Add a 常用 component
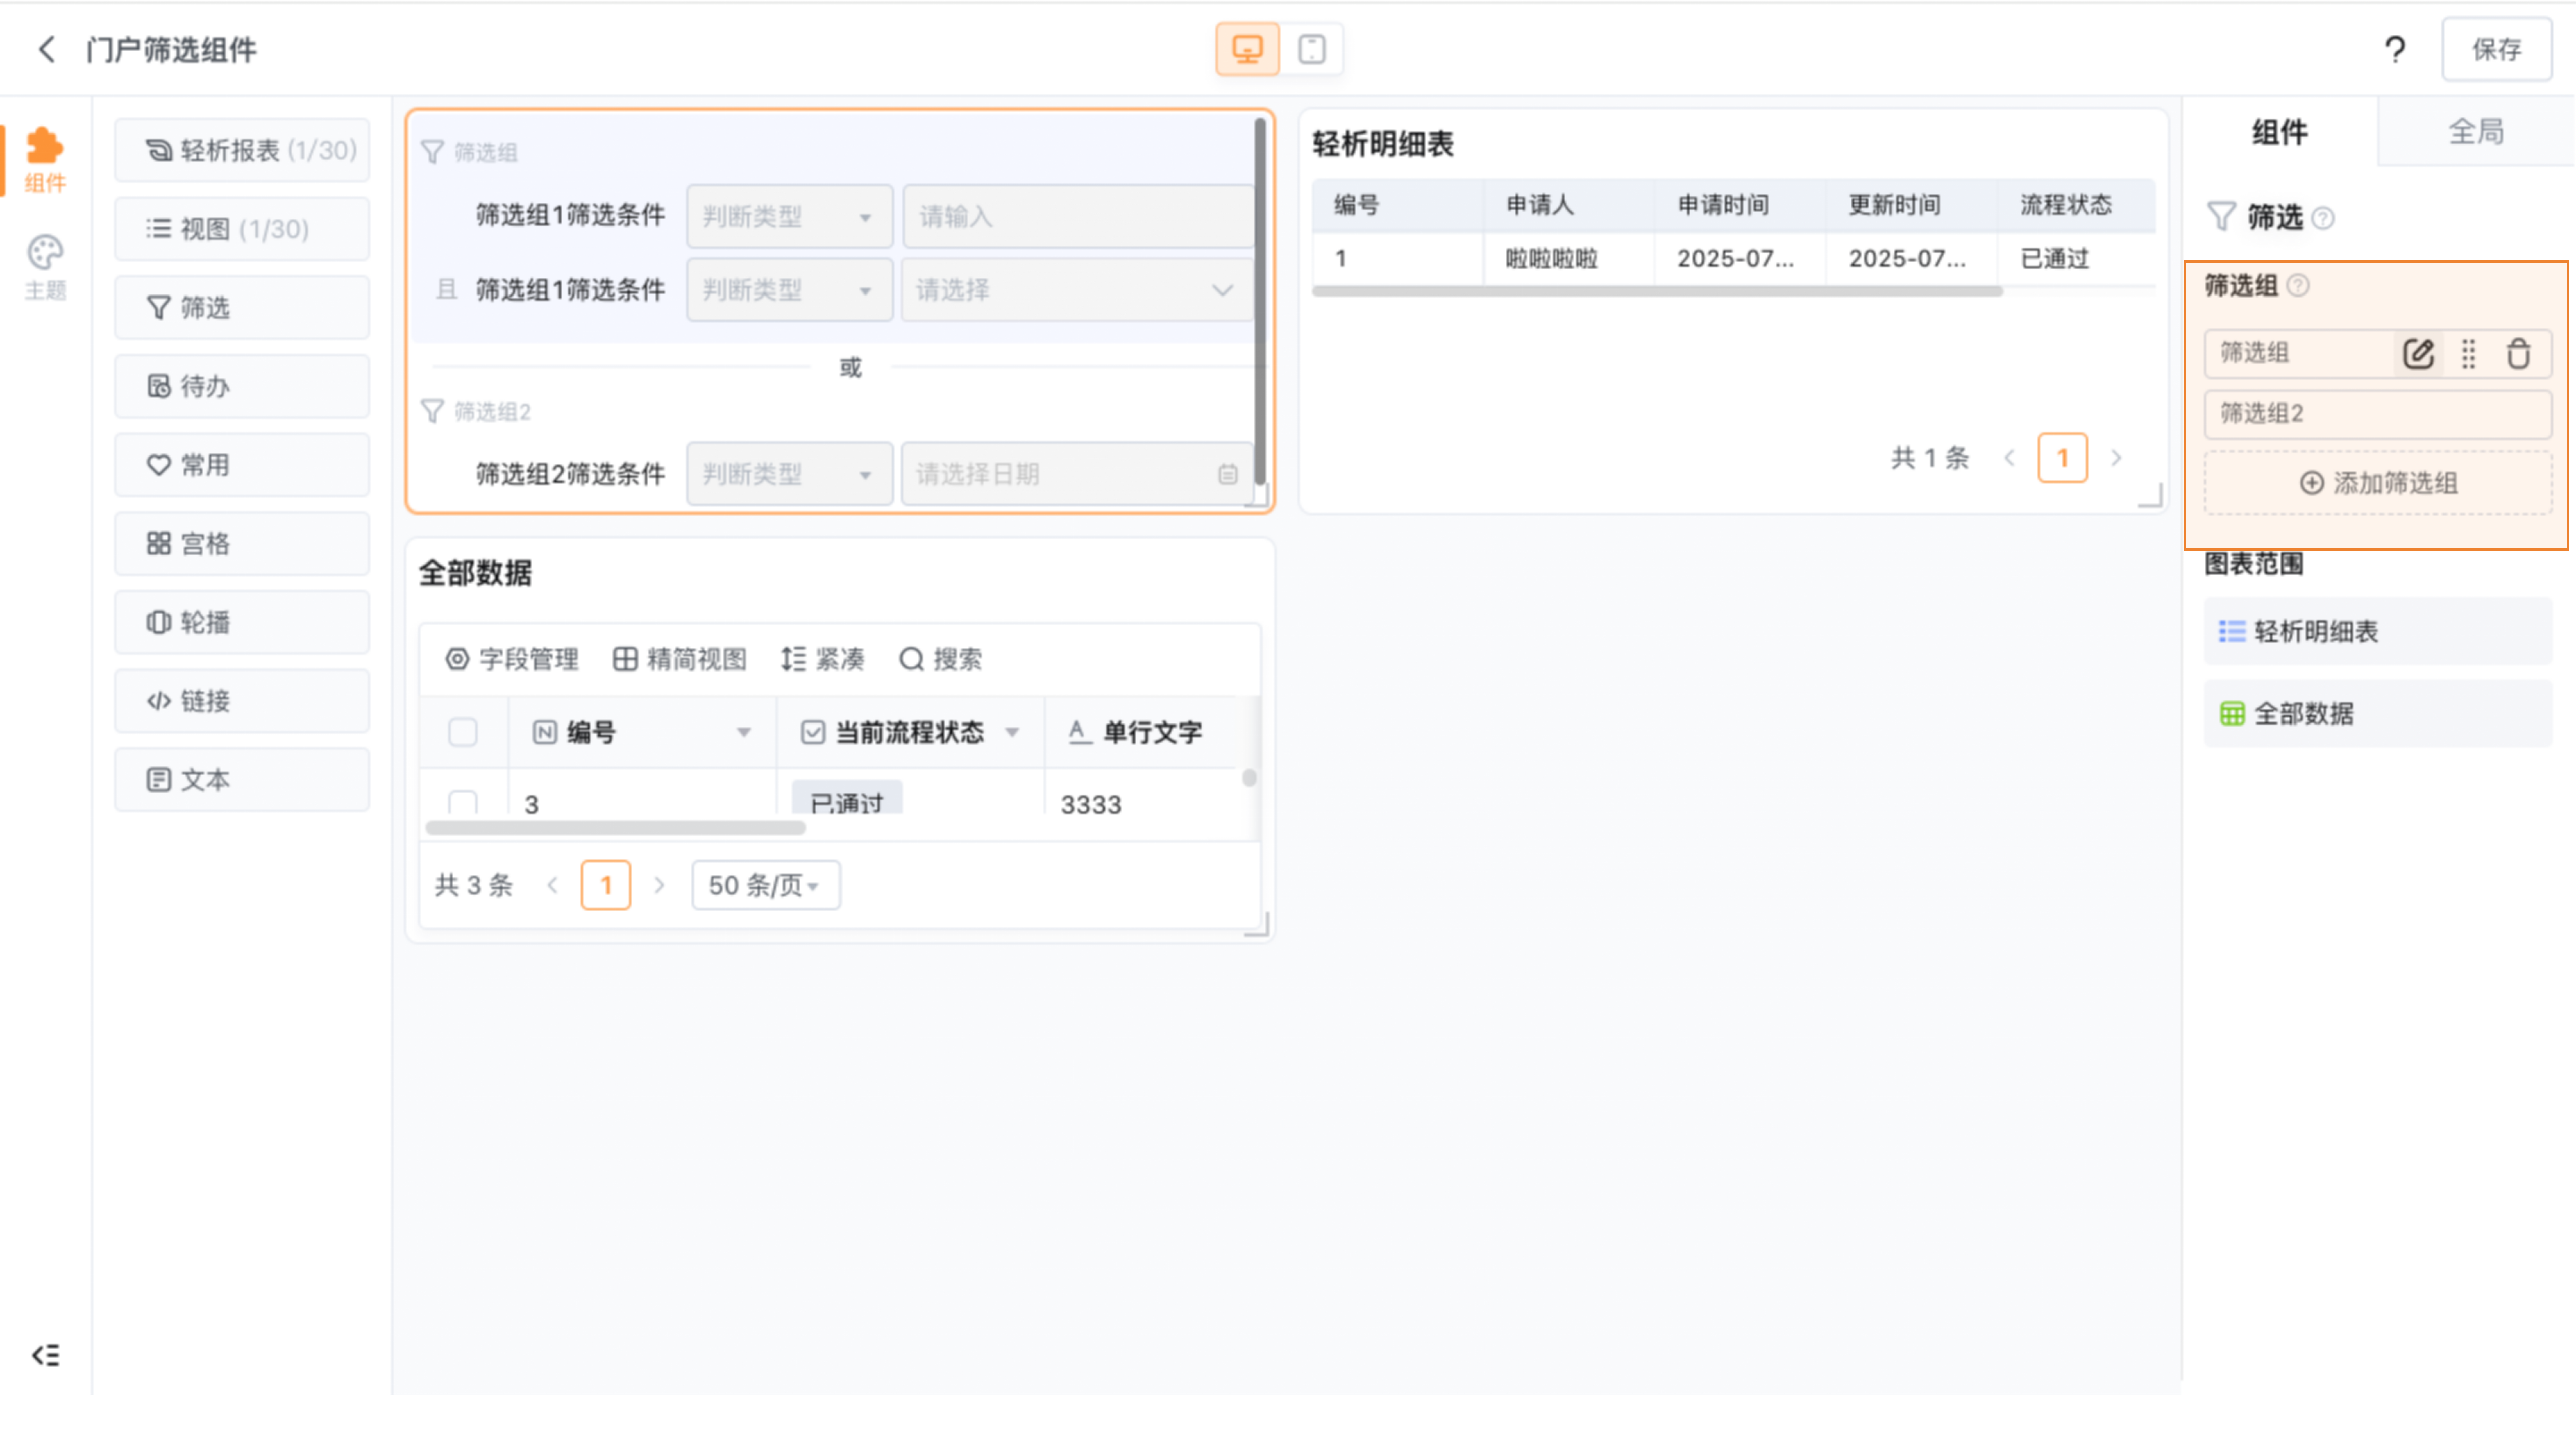The width and height of the screenshot is (2576, 1449). point(242,465)
